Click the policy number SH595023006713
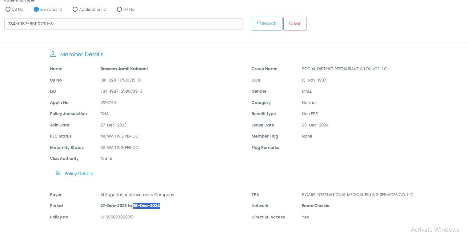 (117, 217)
